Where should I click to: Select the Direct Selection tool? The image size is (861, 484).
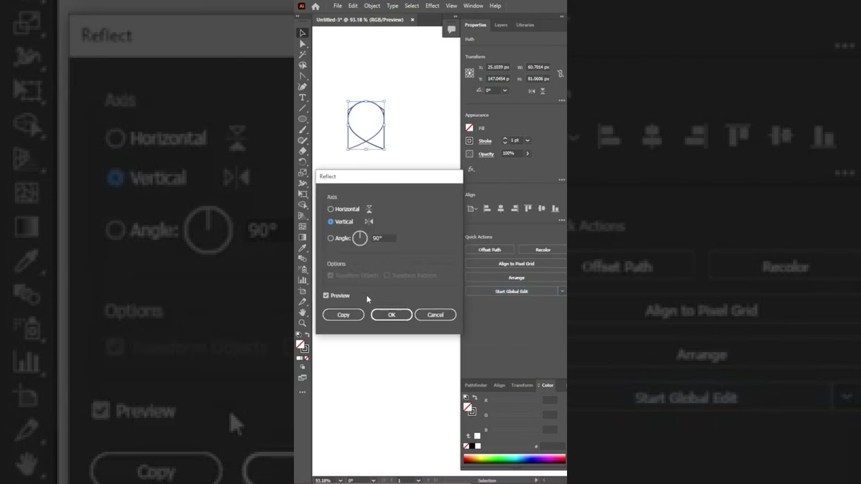click(x=303, y=44)
